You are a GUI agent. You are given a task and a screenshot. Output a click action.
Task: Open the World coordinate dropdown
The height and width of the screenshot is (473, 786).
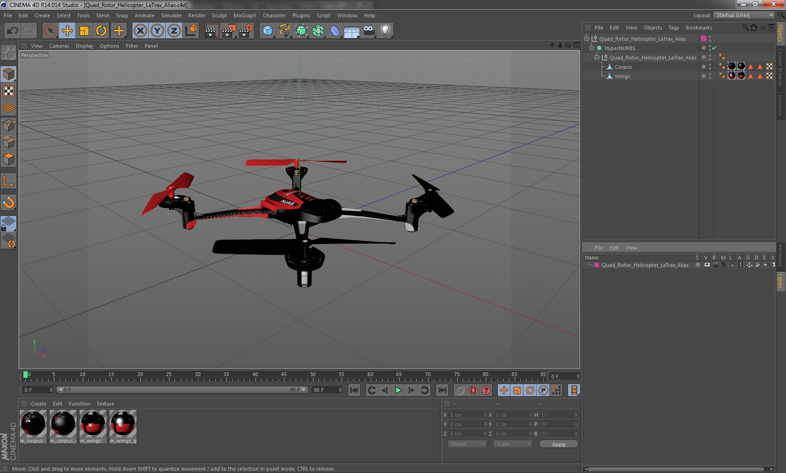pyautogui.click(x=467, y=444)
